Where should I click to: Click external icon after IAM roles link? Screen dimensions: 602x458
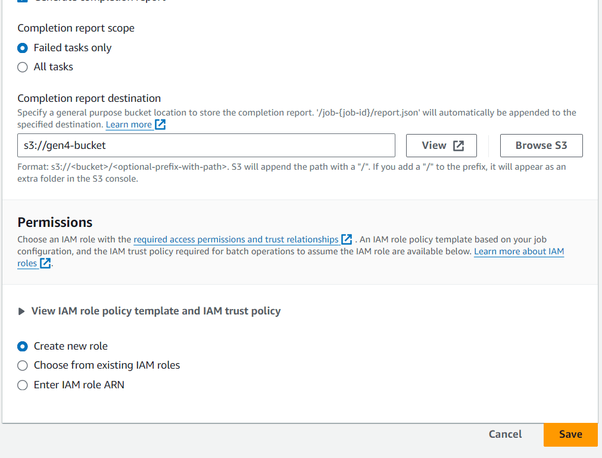(45, 263)
